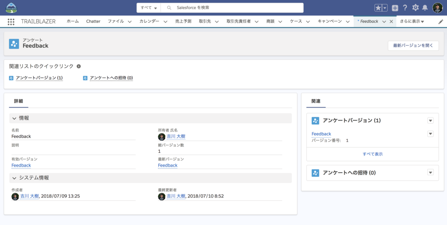Open the Favorites star icon

(x=378, y=8)
